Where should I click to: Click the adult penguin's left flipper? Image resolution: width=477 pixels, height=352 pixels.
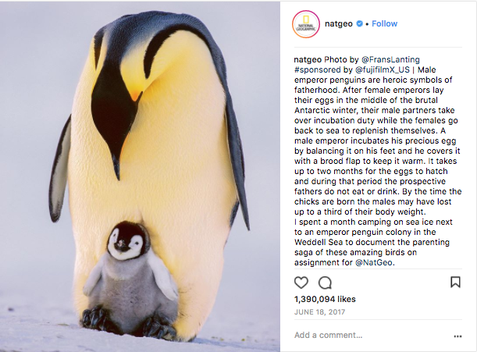pyautogui.click(x=59, y=169)
